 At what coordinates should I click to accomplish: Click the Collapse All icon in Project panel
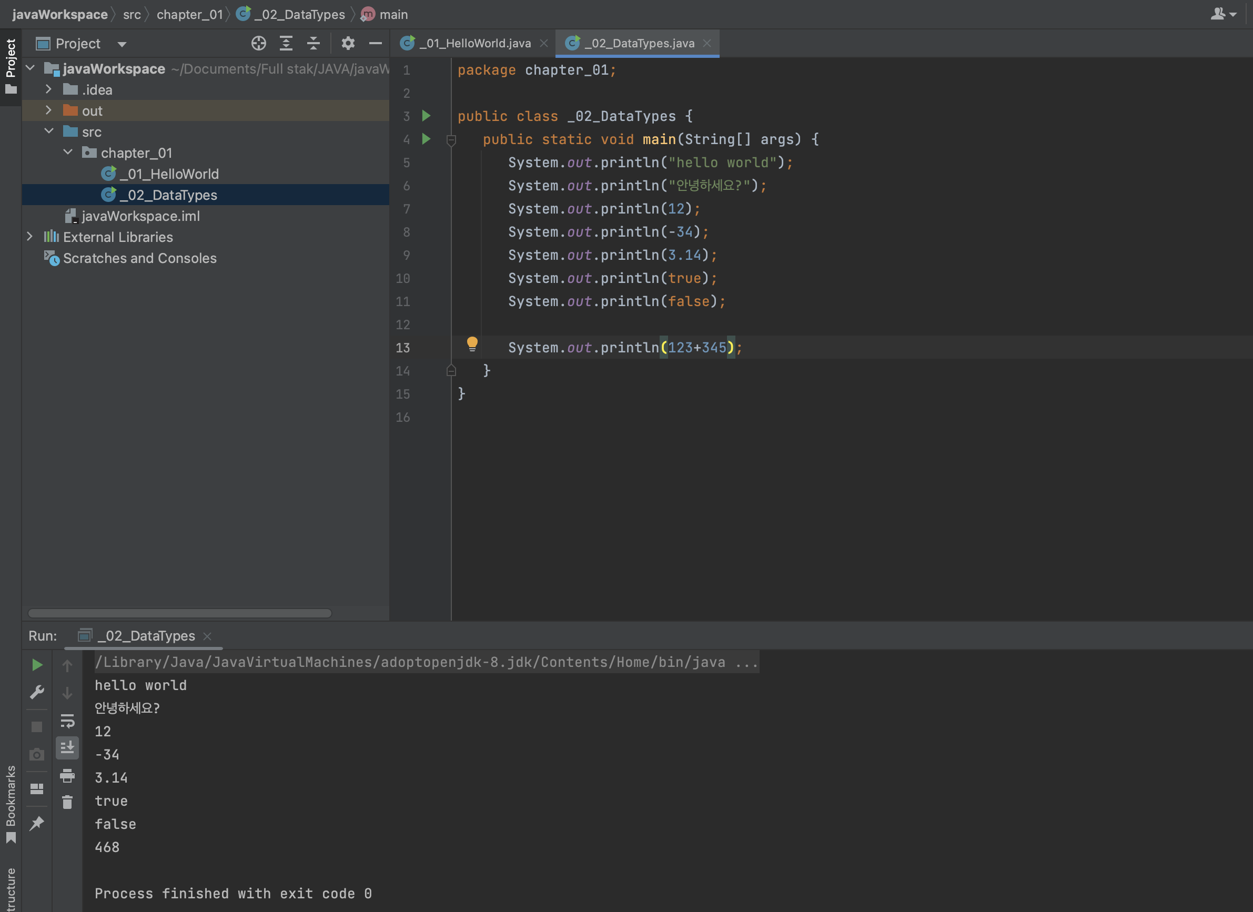tap(314, 43)
